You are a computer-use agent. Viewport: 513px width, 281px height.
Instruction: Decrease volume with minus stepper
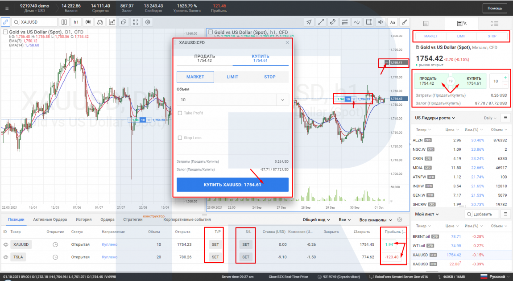pyautogui.click(x=505, y=85)
